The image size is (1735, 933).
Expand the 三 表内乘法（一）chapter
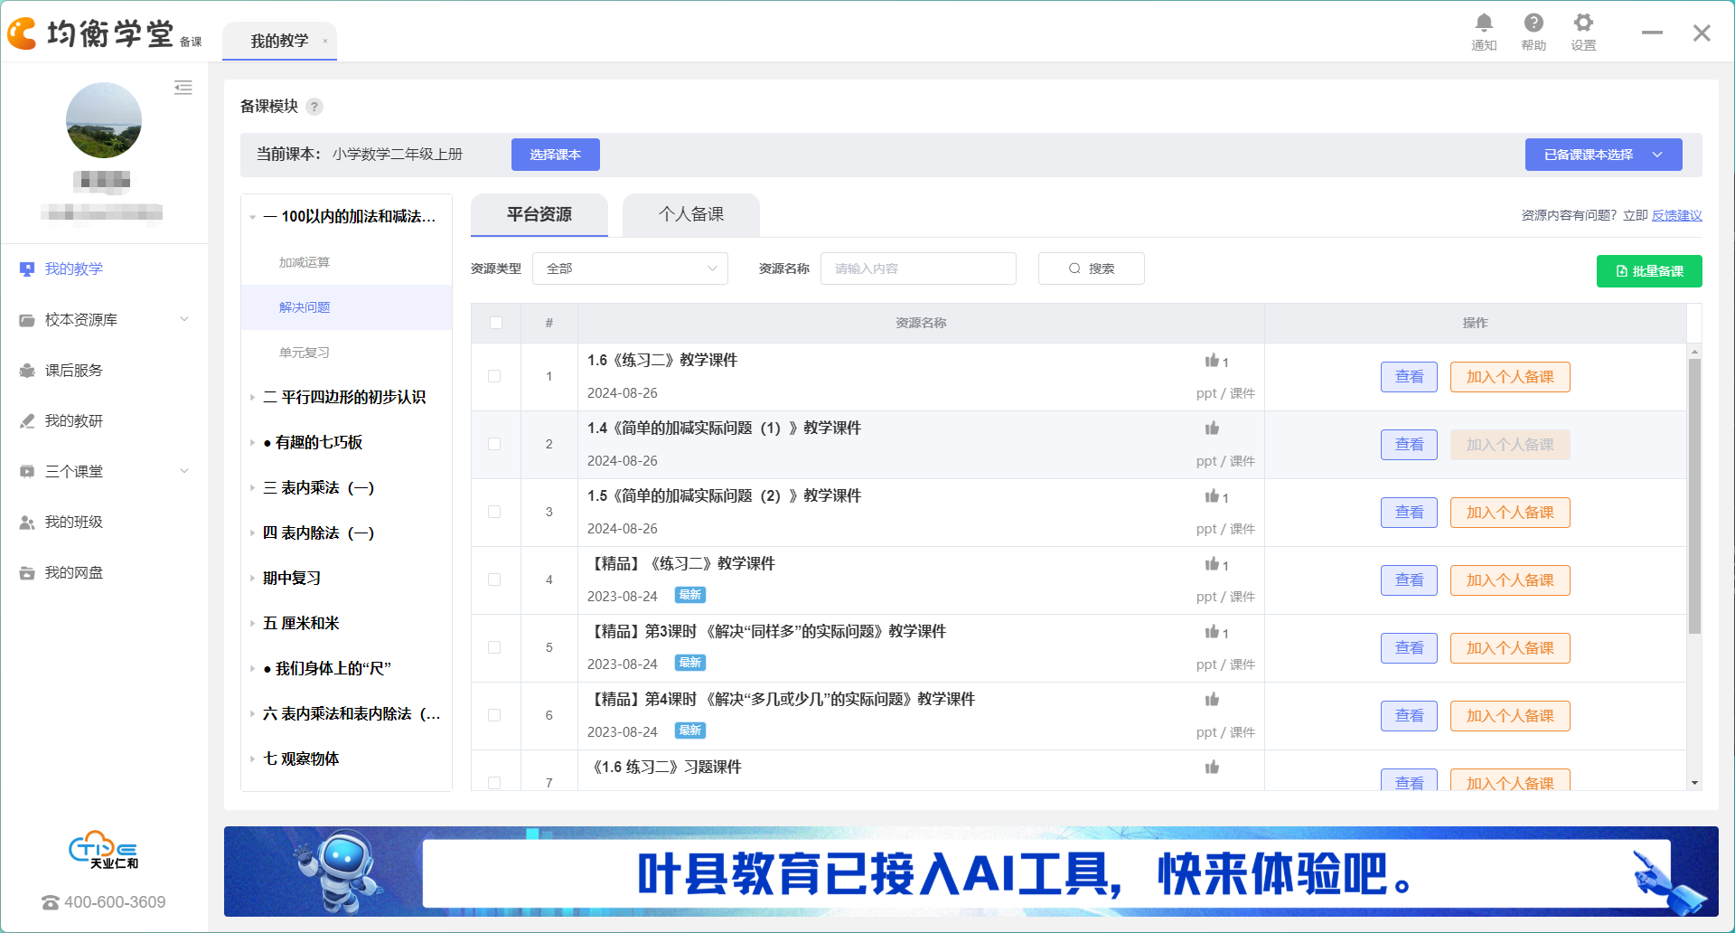[x=318, y=487]
